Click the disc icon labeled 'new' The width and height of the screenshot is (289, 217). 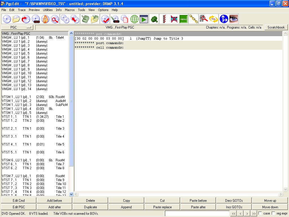point(36,19)
